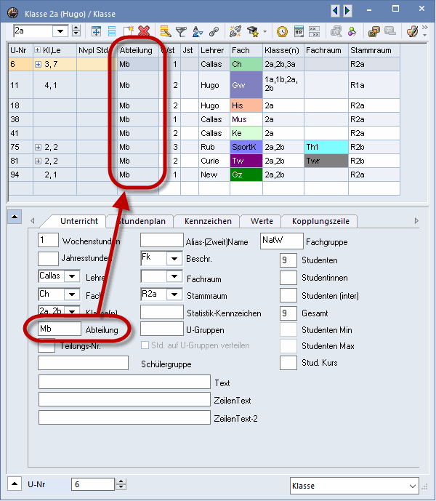Click the Fachgruppe field containing NatW

click(x=281, y=241)
